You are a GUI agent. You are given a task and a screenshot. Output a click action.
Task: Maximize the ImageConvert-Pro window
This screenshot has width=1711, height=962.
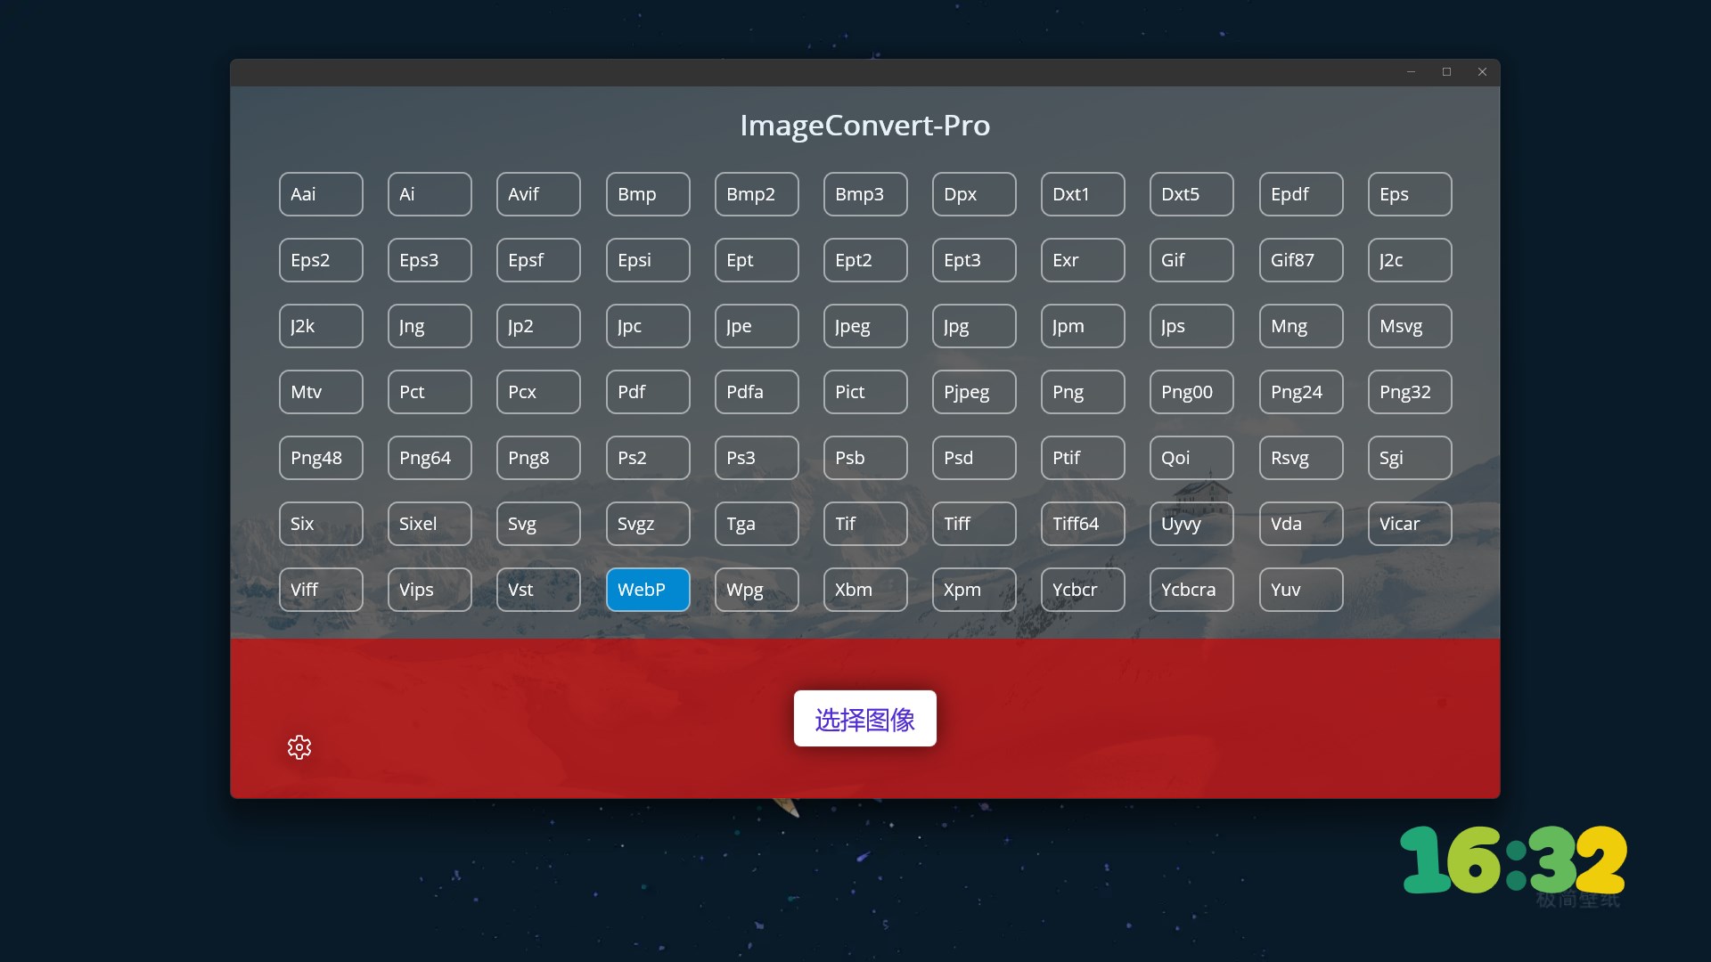point(1446,72)
